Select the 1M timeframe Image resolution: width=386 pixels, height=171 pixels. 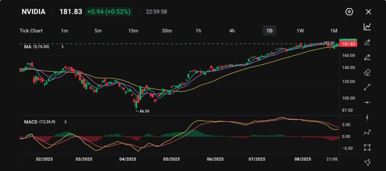coord(334,31)
